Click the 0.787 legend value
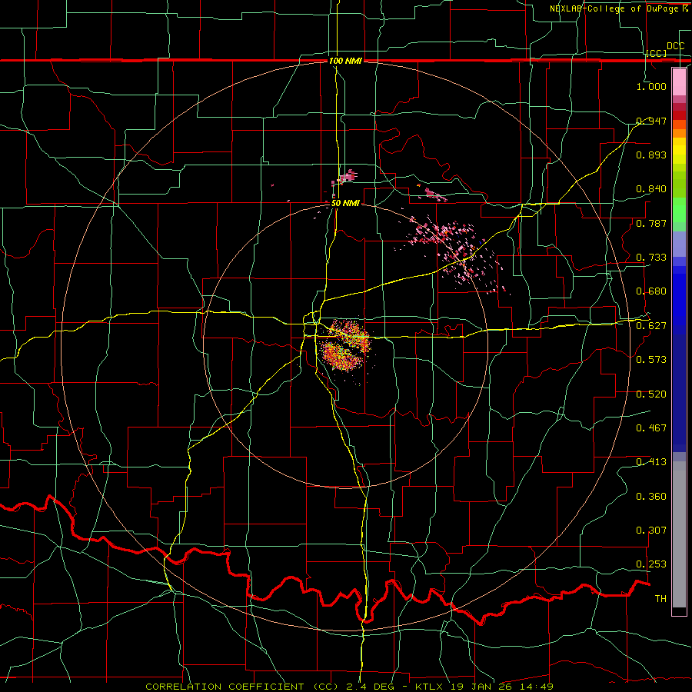Viewport: 692px width, 692px height. pos(651,223)
